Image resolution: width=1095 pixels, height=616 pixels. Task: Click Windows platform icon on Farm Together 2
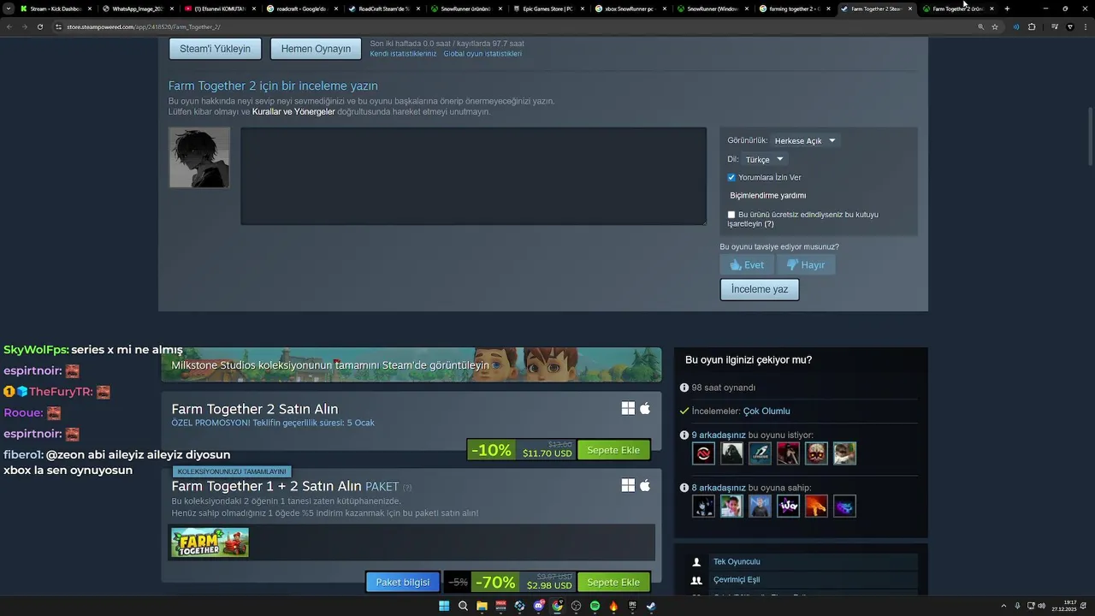(x=628, y=409)
